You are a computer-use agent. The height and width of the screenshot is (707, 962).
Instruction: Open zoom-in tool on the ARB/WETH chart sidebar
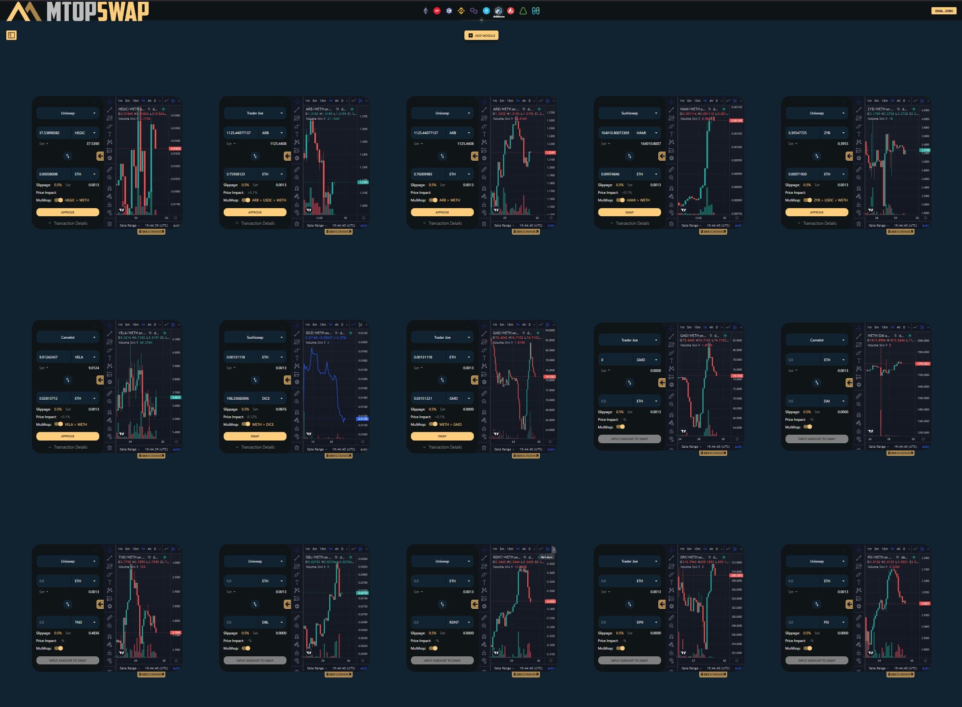coord(296,178)
